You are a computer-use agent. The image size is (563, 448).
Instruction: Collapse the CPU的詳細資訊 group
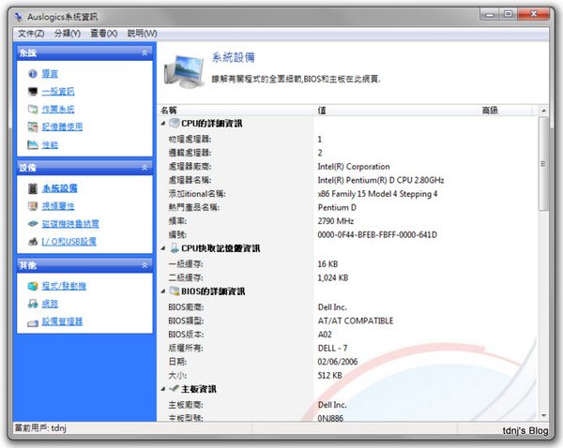[x=163, y=123]
